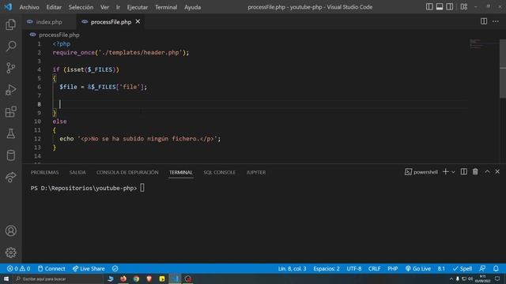Create a new terminal with plus icon
Viewport: 506px width, 284px height.
click(x=445, y=172)
